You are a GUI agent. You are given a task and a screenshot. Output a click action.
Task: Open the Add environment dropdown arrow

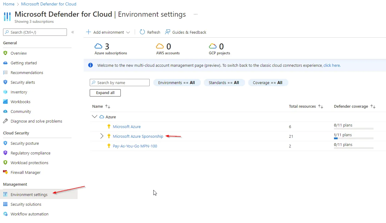coord(128,32)
